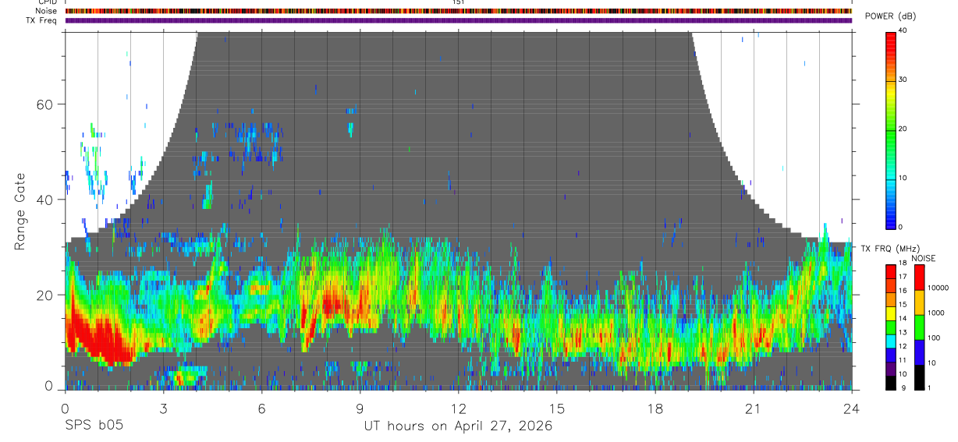Click the purple TX Freq strip

pyautogui.click(x=459, y=20)
